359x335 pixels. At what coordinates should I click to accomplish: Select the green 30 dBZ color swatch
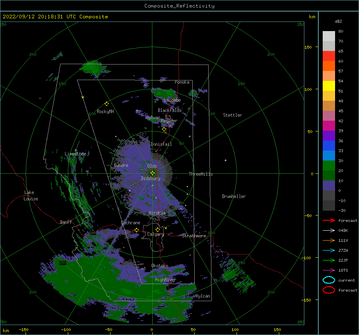[x=329, y=166]
